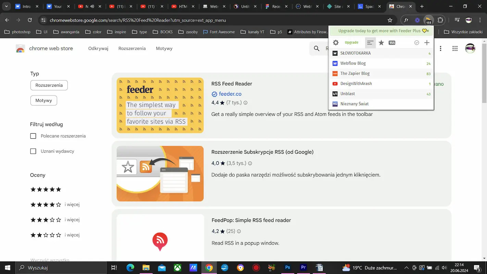
Task: Check the Polecane rozszerzenia checkbox
Action: pyautogui.click(x=33, y=136)
